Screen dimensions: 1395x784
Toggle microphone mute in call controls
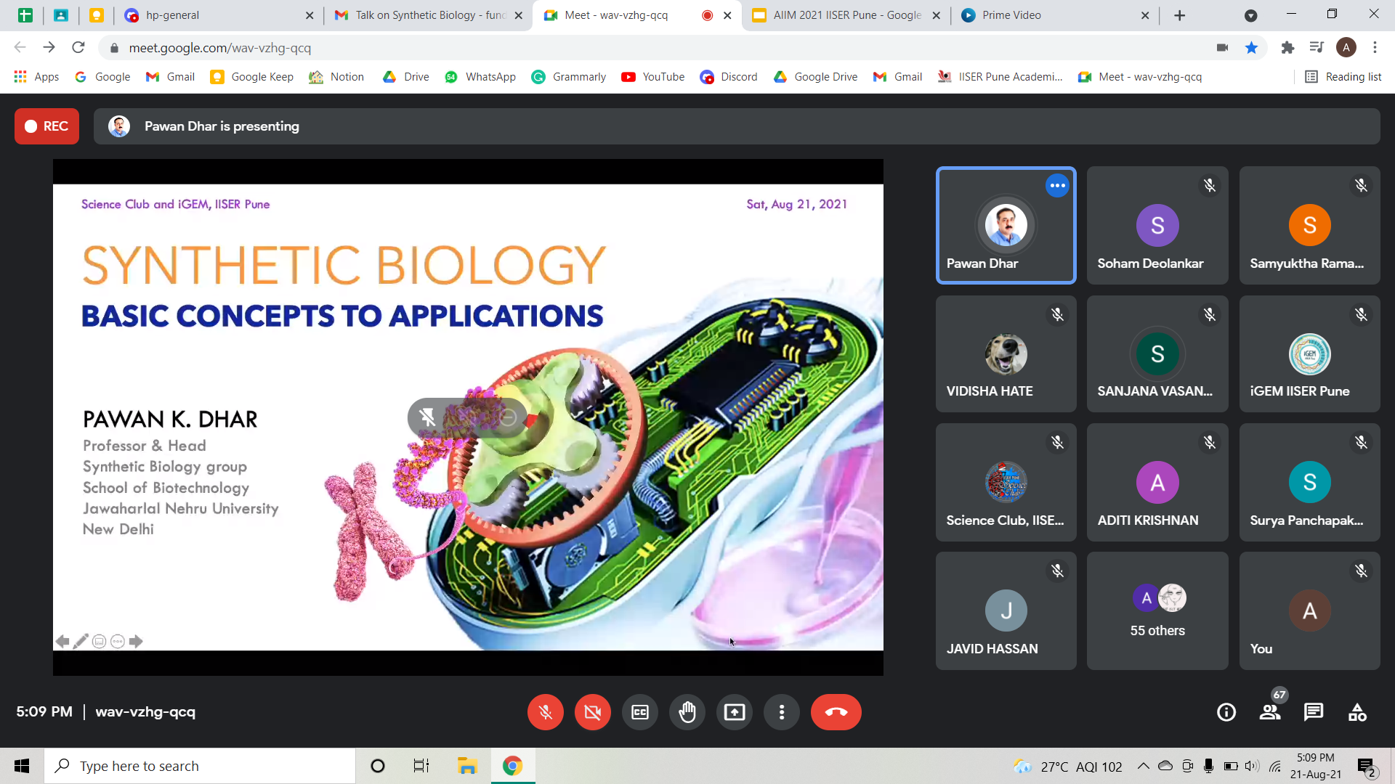(545, 712)
